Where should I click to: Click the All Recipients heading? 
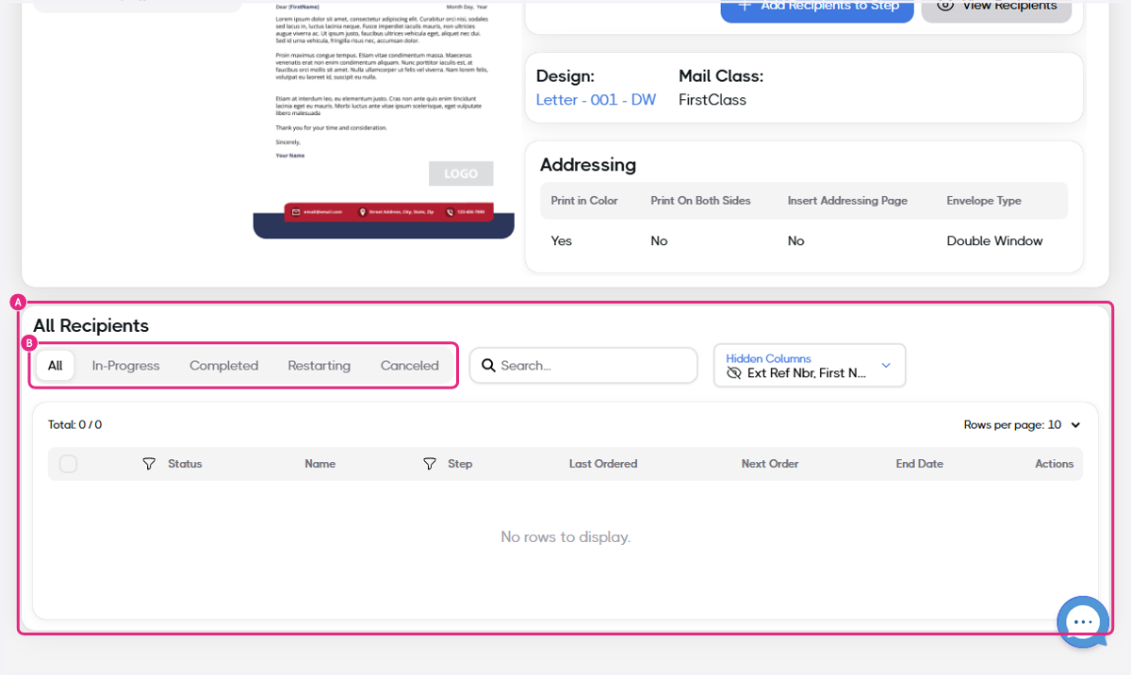91,325
